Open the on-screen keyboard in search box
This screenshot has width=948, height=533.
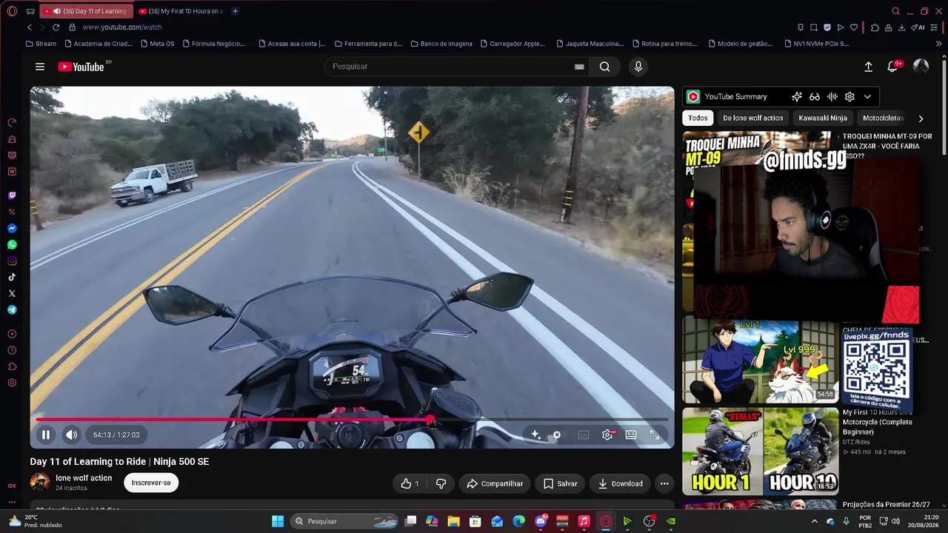point(579,67)
